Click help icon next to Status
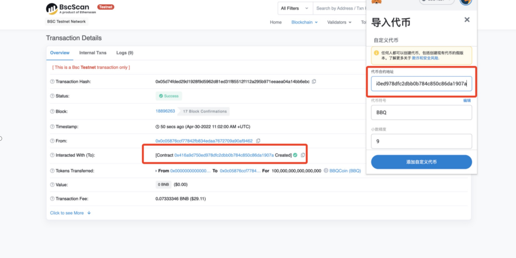The image size is (516, 258). click(x=52, y=96)
